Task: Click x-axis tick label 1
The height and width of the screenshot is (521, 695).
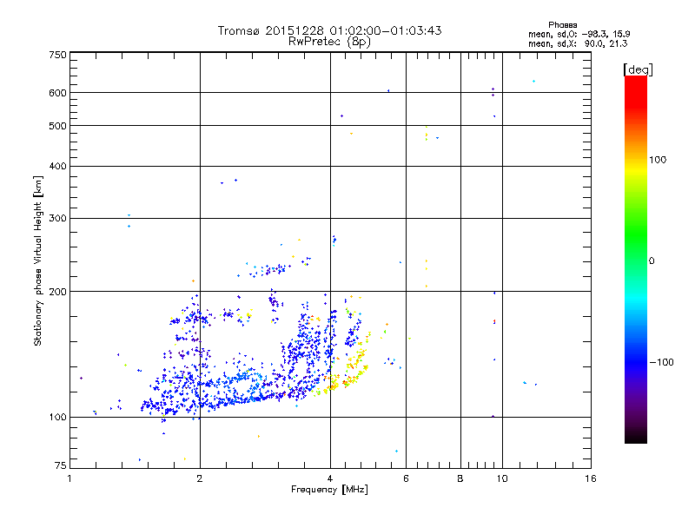Action: (x=70, y=478)
